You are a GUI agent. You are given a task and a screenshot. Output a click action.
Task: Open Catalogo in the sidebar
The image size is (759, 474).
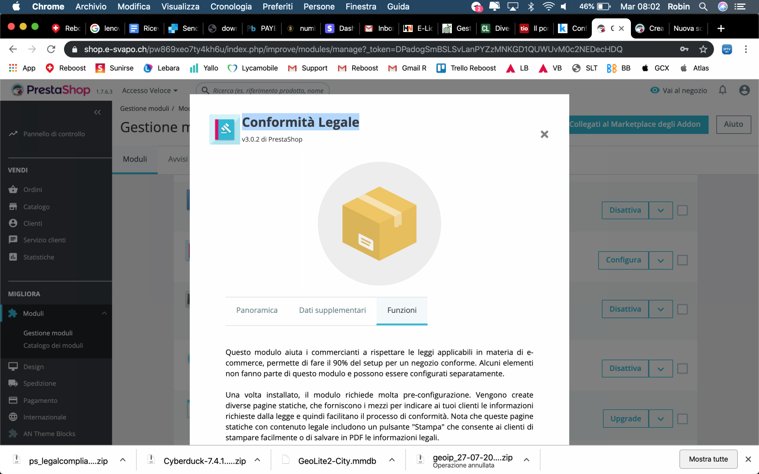coord(36,207)
